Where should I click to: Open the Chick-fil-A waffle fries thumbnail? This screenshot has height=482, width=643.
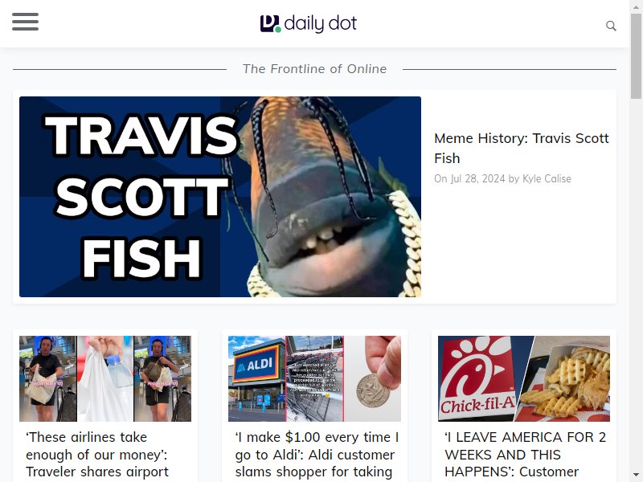pyautogui.click(x=524, y=378)
